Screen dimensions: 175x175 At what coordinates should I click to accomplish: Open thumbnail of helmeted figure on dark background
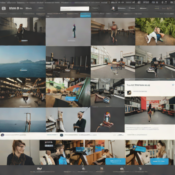point(107,120)
